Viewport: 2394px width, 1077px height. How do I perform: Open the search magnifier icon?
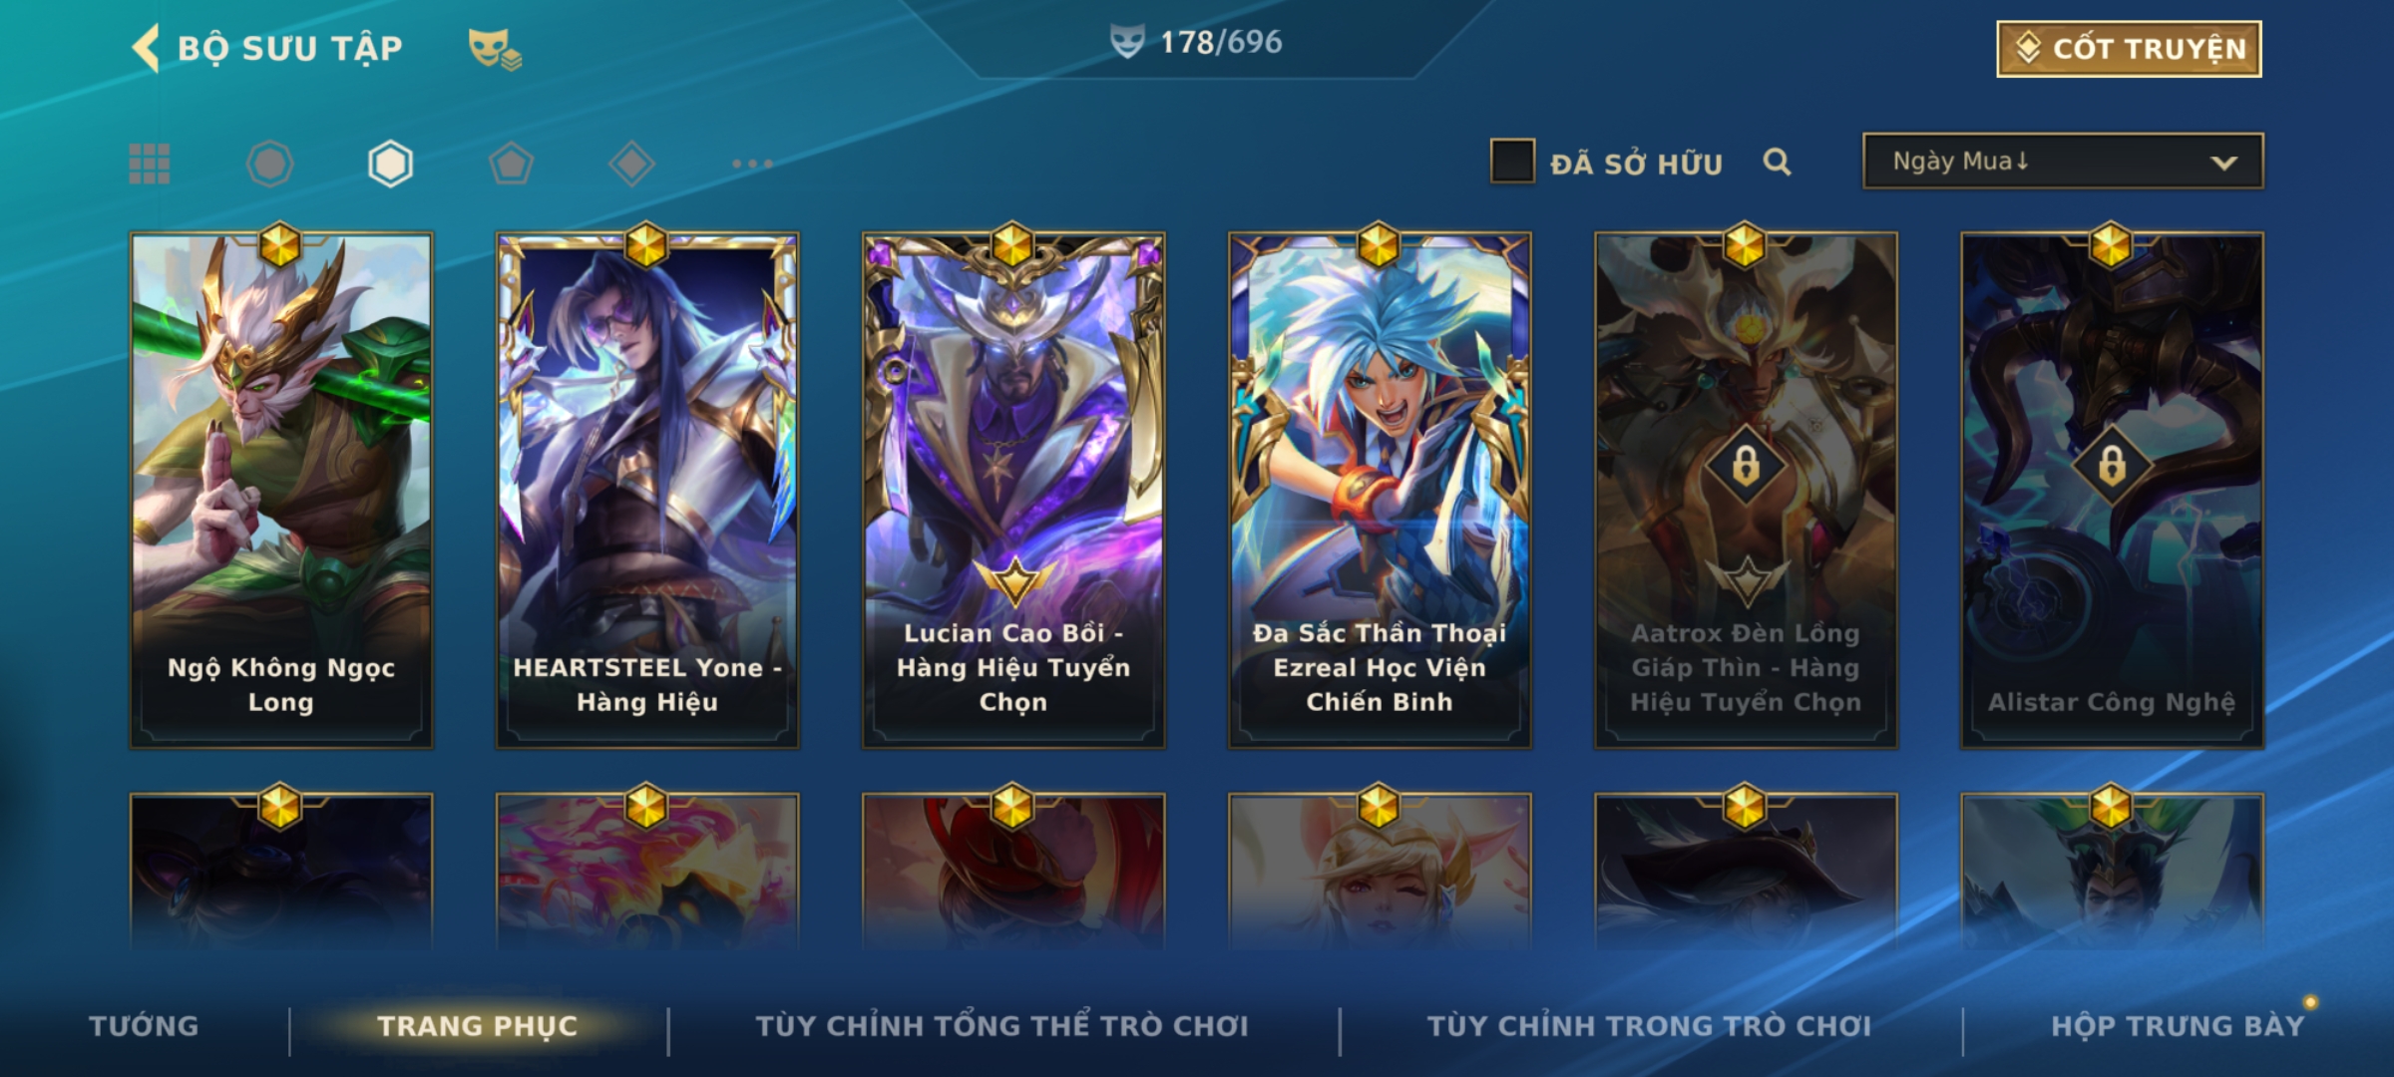(x=1777, y=162)
